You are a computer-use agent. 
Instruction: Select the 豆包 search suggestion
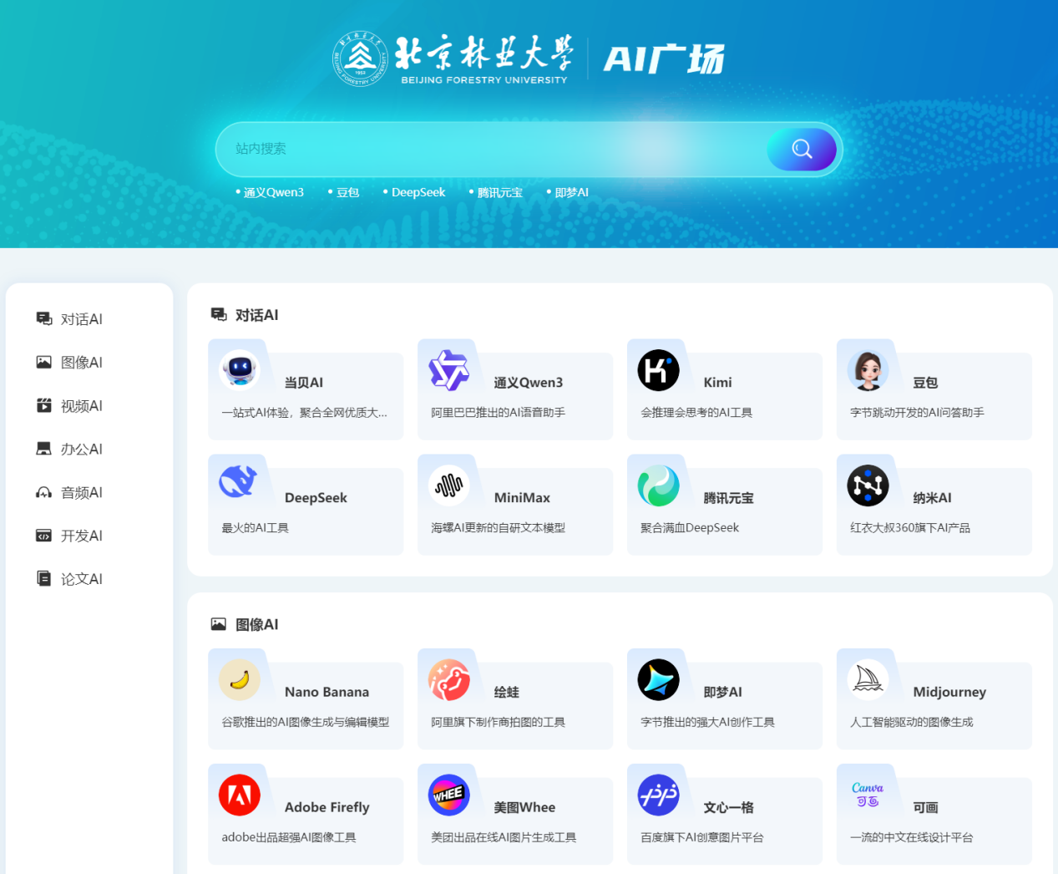347,192
